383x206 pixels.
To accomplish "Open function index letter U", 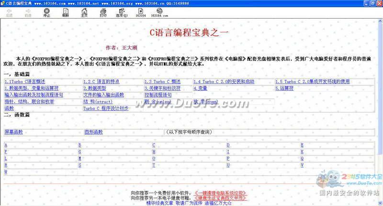I will pos(228,165).
